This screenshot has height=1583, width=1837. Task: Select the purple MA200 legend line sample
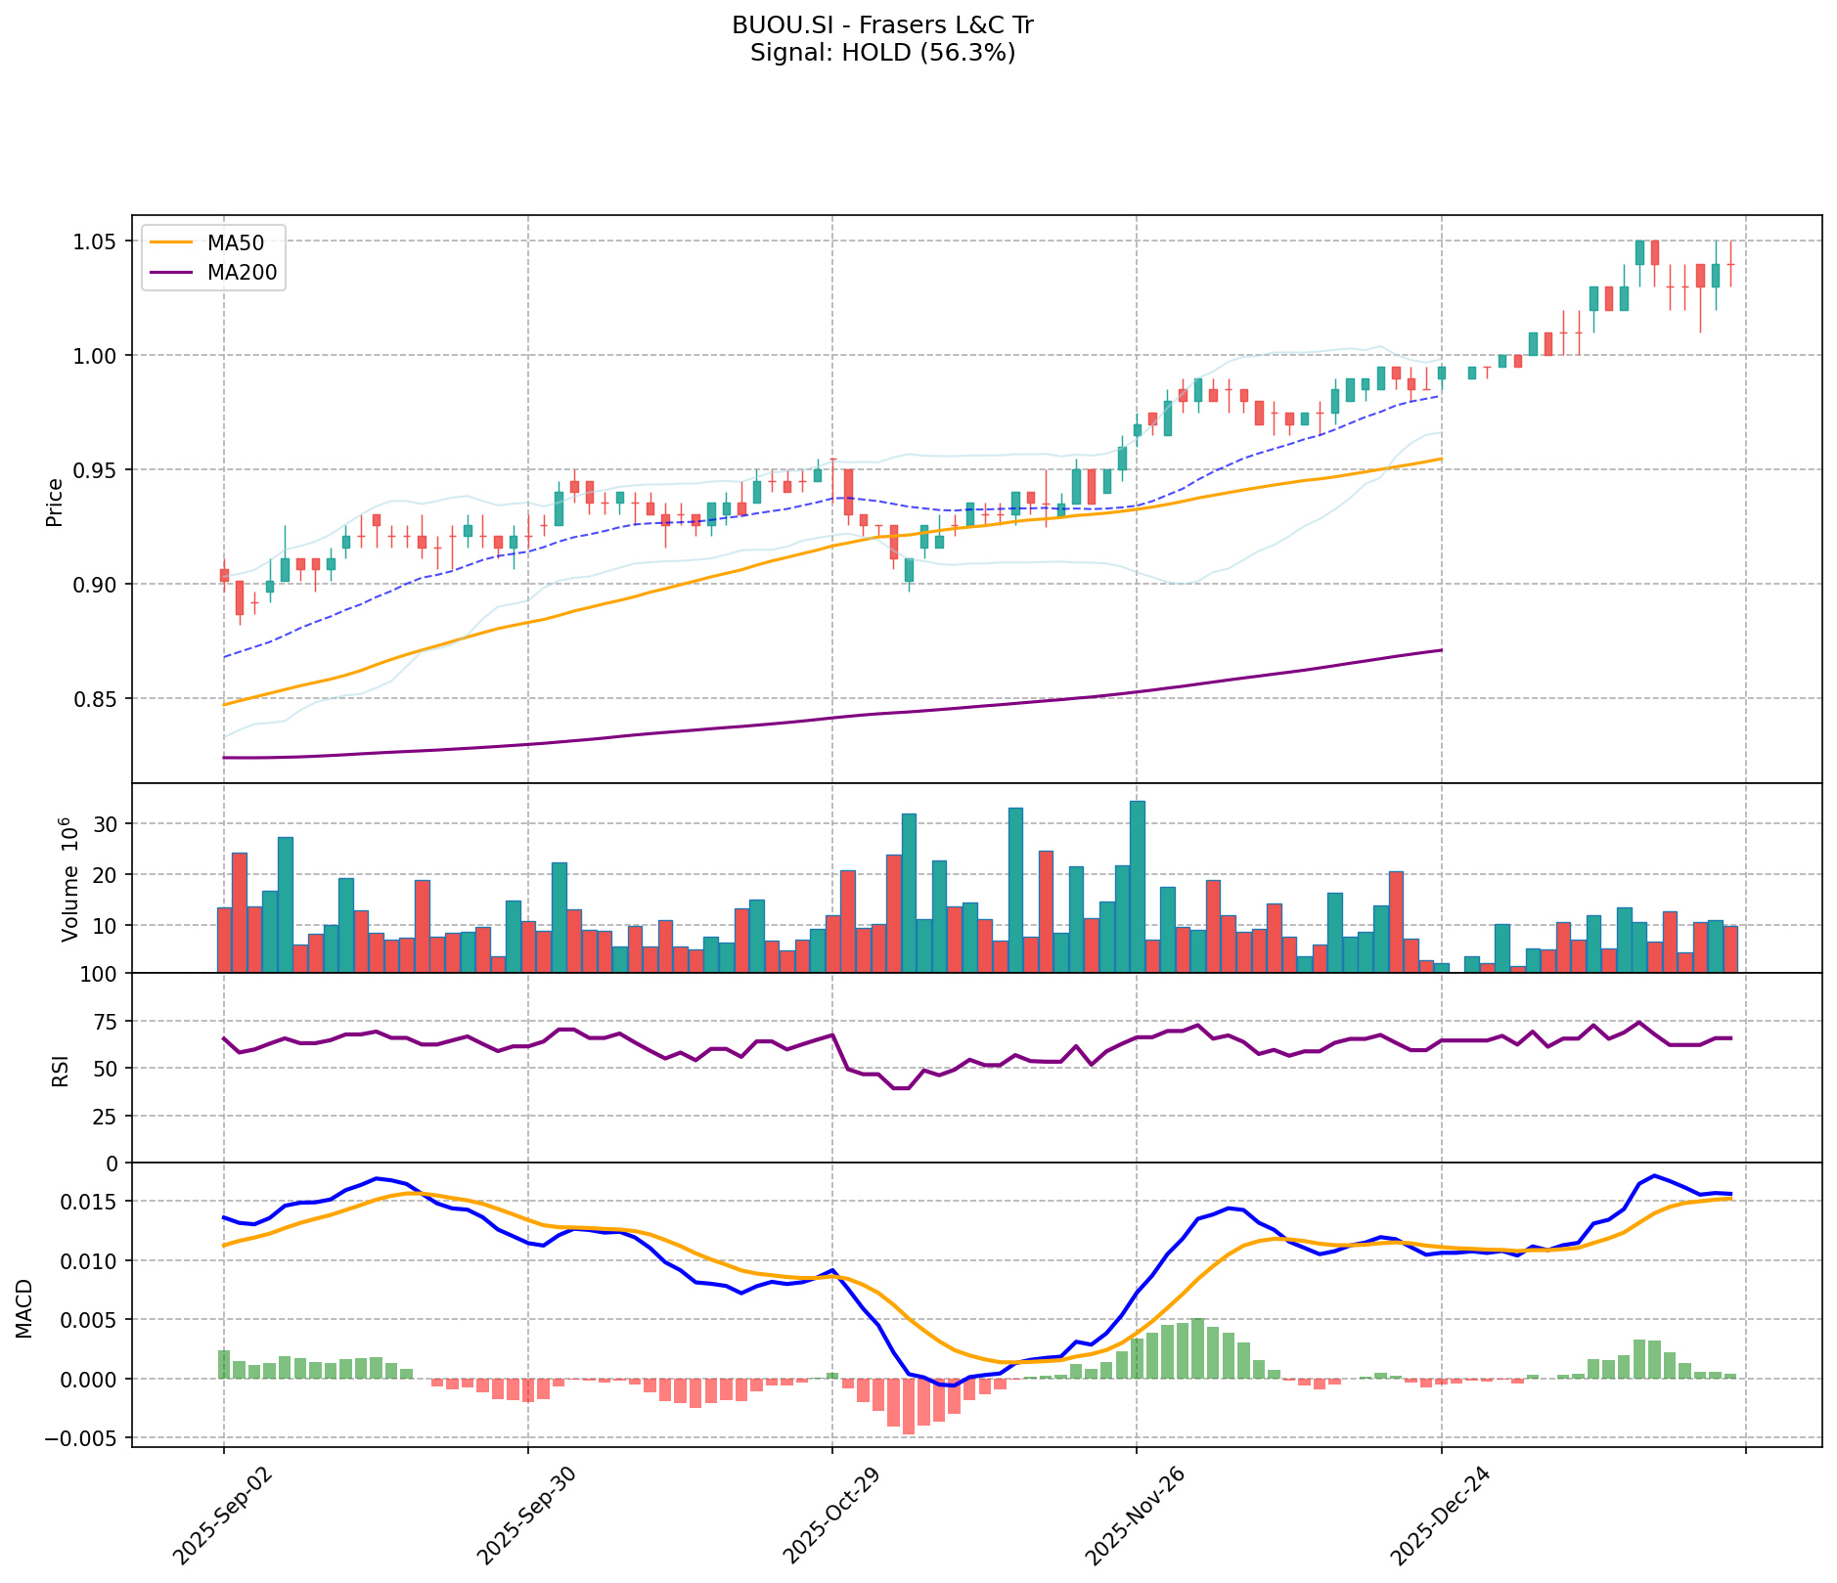171,273
